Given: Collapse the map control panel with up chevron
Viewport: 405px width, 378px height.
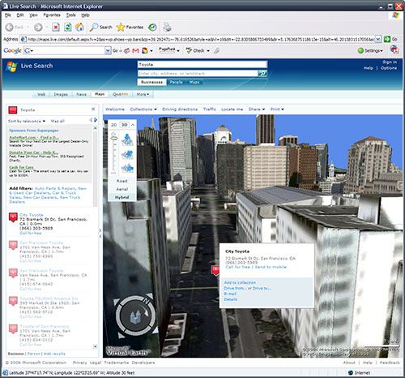Looking at the screenshot, I should pos(133,125).
